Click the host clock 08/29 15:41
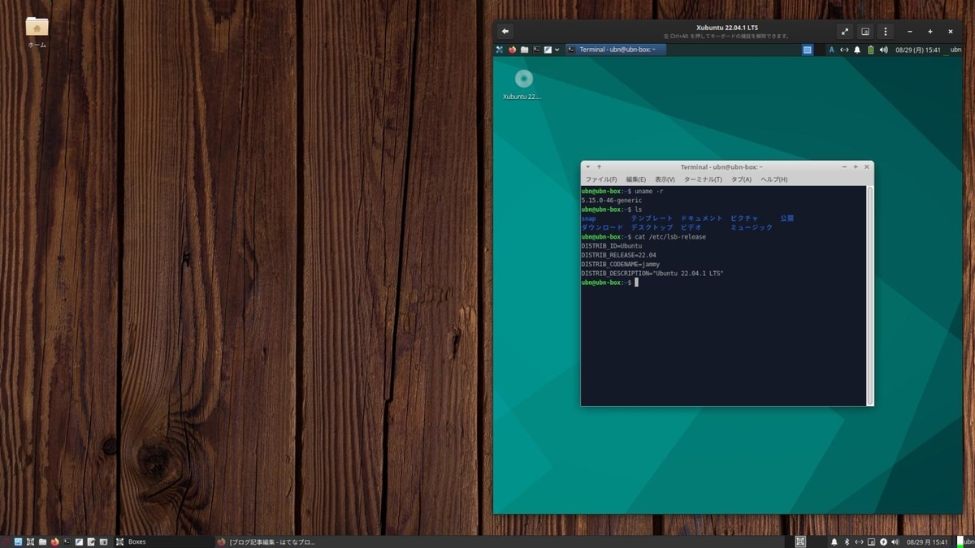 point(927,542)
